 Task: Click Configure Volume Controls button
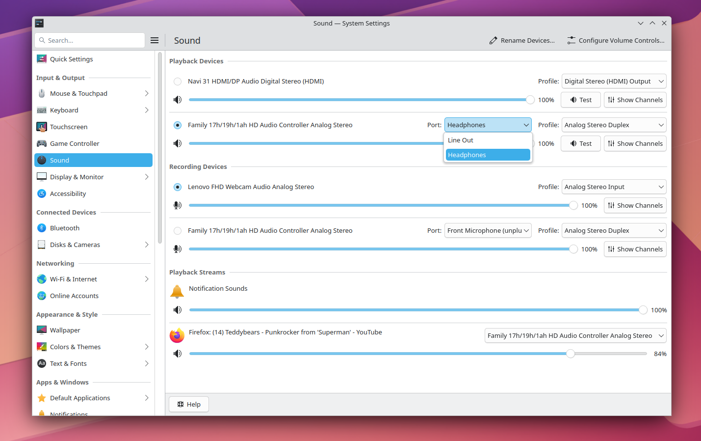[616, 41]
